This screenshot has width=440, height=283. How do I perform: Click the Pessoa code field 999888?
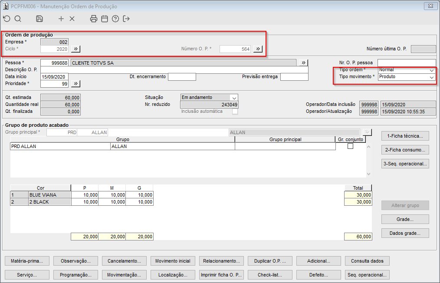54,63
